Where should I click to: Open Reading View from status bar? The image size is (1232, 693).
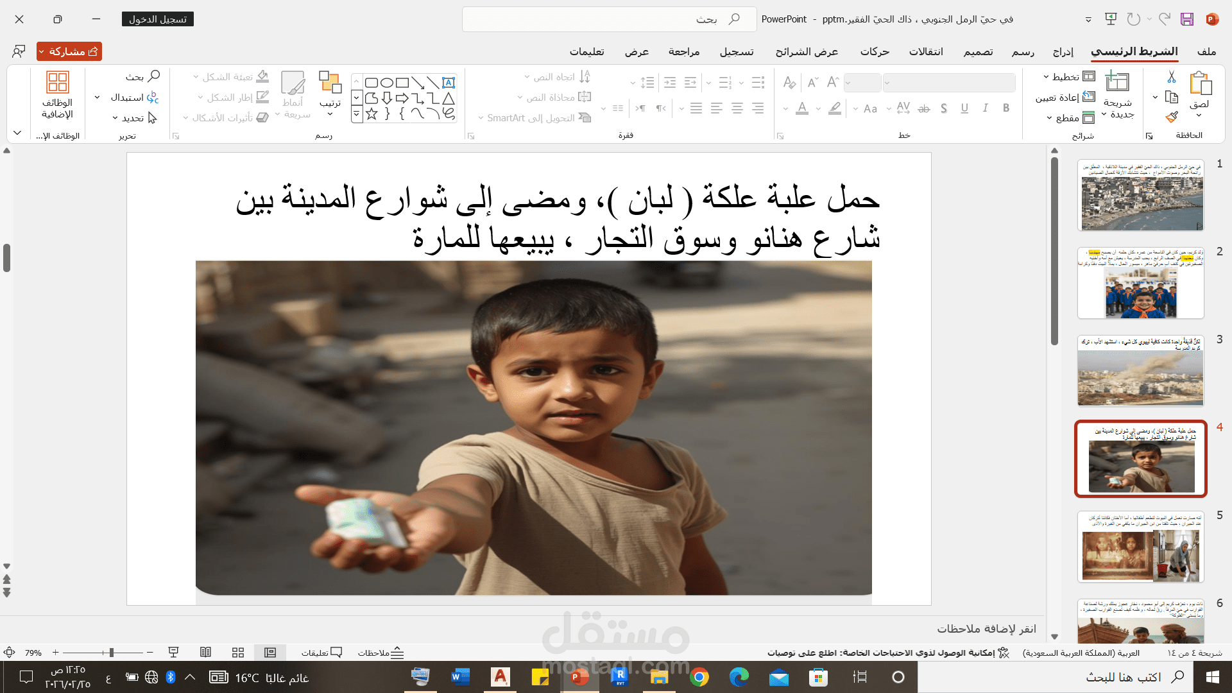click(205, 653)
